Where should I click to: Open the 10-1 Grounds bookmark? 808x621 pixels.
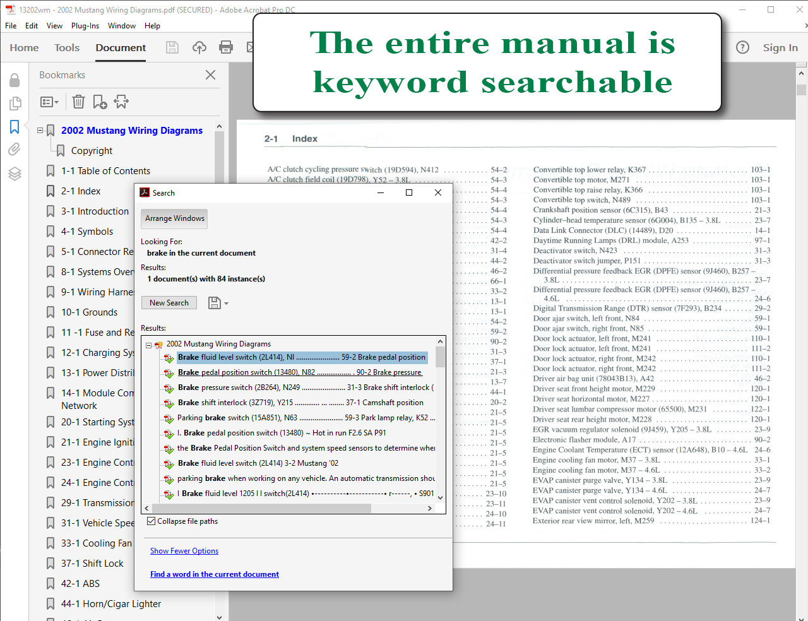point(89,312)
